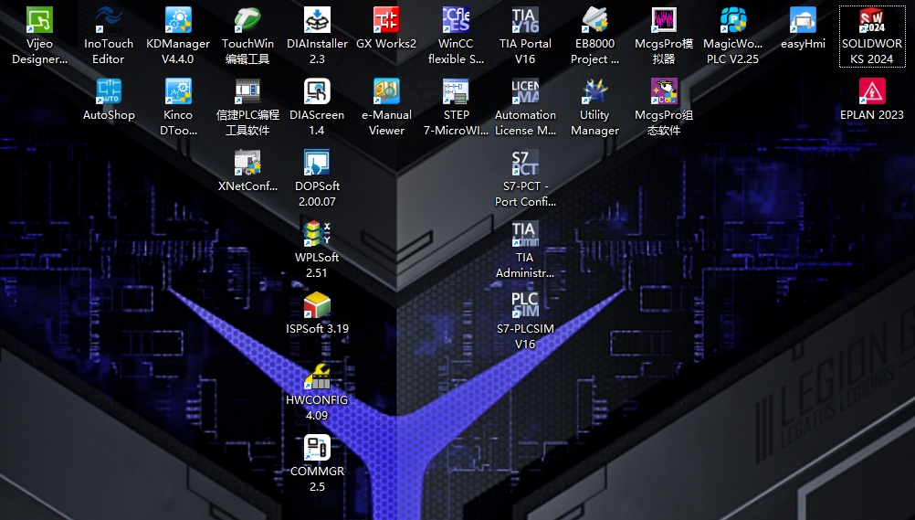Select the e-Manual Viewer icon
The height and width of the screenshot is (520, 915).
point(386,91)
